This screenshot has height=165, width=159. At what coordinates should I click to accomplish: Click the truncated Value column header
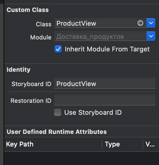coord(150,144)
